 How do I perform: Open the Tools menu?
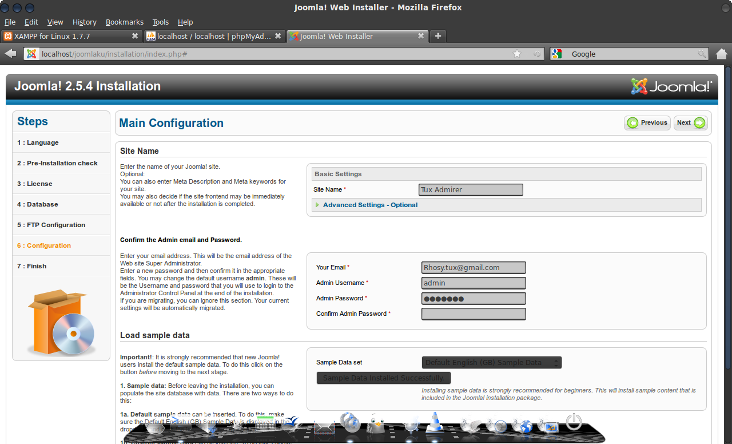(161, 22)
